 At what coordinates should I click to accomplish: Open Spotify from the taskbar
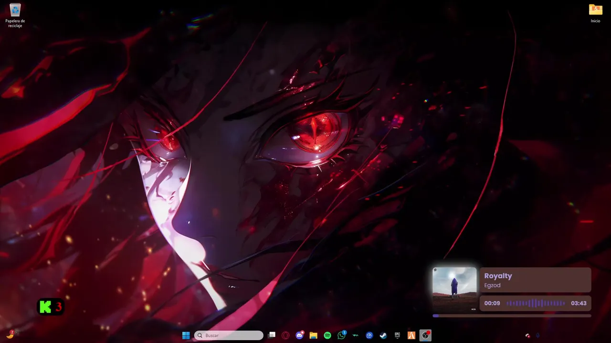point(327,335)
